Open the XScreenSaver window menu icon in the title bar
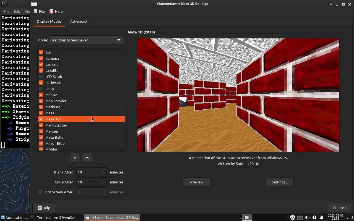Image resolution: width=354 pixels, height=221 pixels. pyautogui.click(x=34, y=4)
